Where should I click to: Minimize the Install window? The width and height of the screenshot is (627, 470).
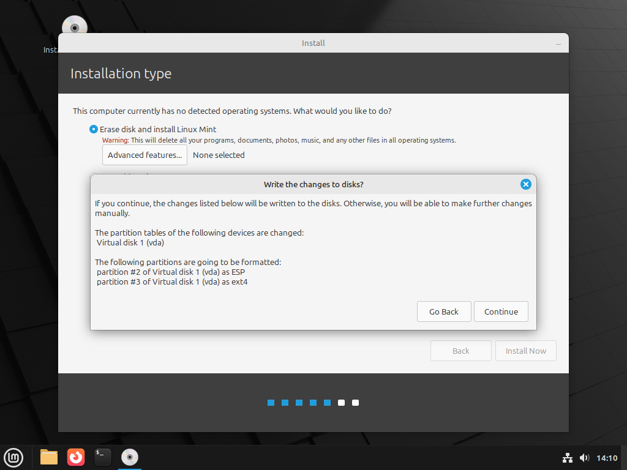coord(558,44)
